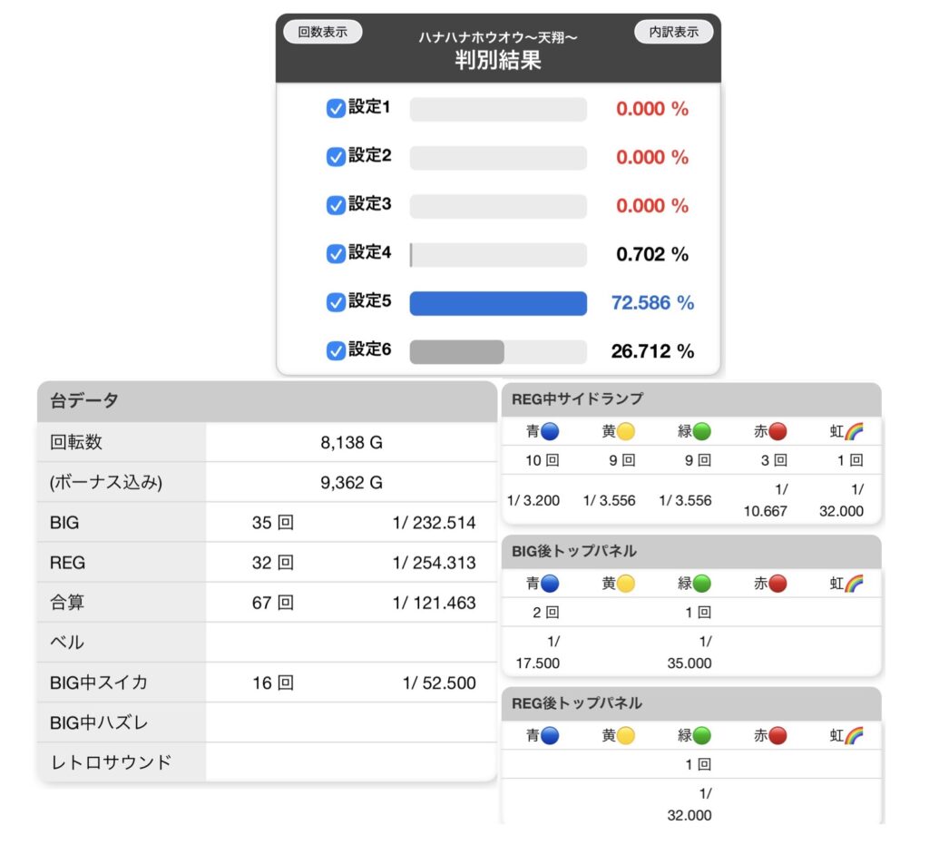929x845 pixels.
Task: Select the yellow lamp icon in REG中サイドランプ
Action: pyautogui.click(x=626, y=432)
